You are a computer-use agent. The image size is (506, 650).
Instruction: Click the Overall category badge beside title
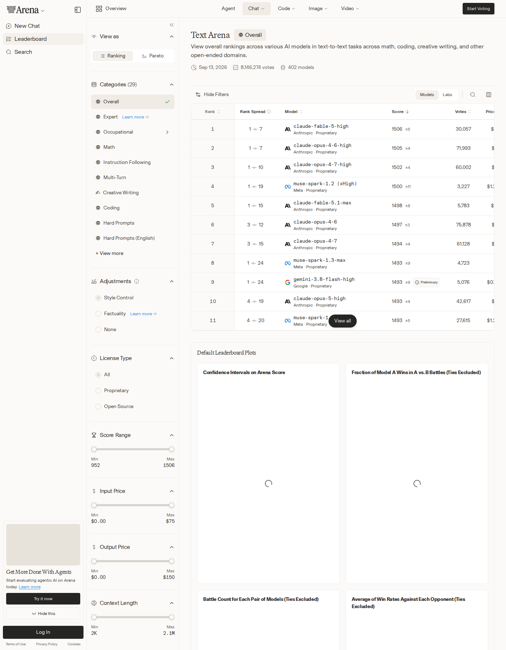[250, 35]
